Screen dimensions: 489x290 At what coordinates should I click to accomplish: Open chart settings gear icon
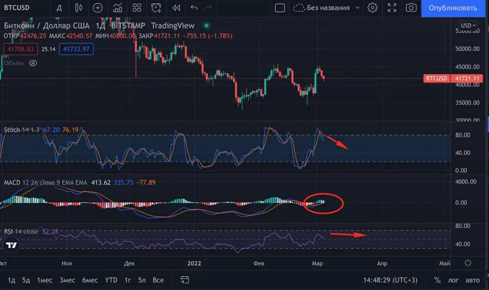(x=372, y=8)
